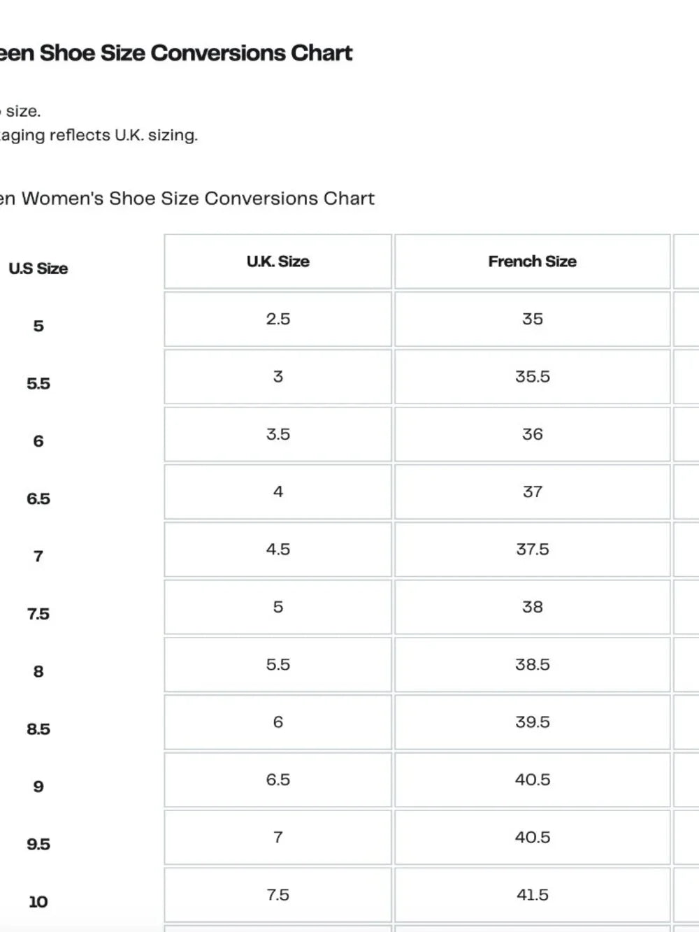Select the U.K. size 4.5 cell

click(278, 549)
